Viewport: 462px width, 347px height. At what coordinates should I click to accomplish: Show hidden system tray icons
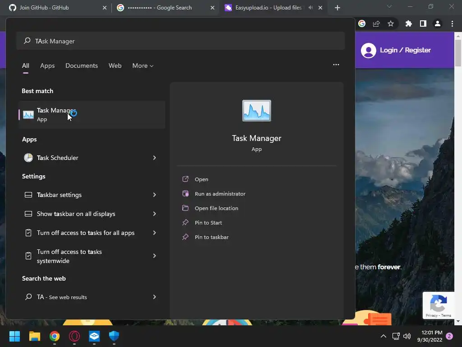(x=383, y=336)
